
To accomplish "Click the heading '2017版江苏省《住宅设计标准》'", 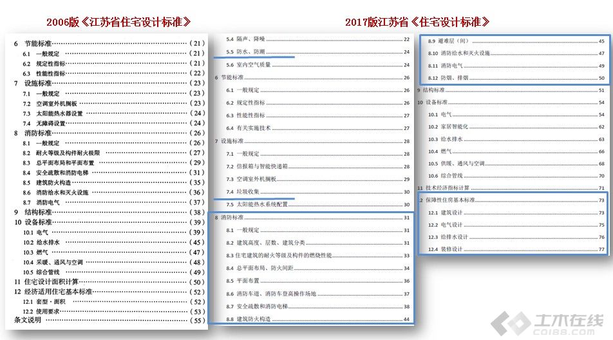I will tap(417, 22).
